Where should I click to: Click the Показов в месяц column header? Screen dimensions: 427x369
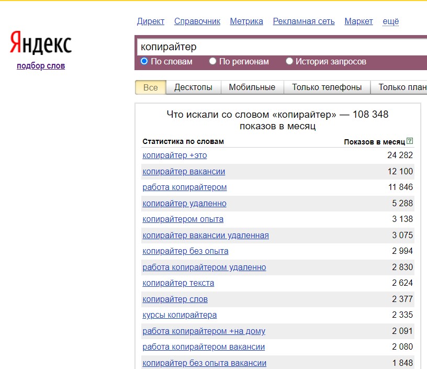(375, 142)
